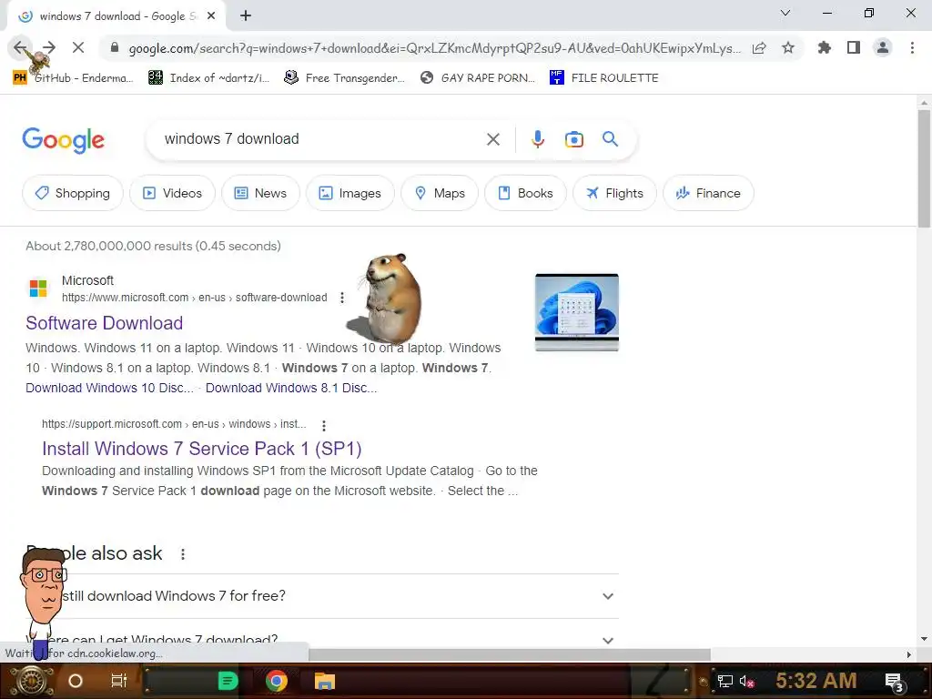The width and height of the screenshot is (932, 699).
Task: Open options for the support.microsoft.com result
Action: [x=323, y=426]
